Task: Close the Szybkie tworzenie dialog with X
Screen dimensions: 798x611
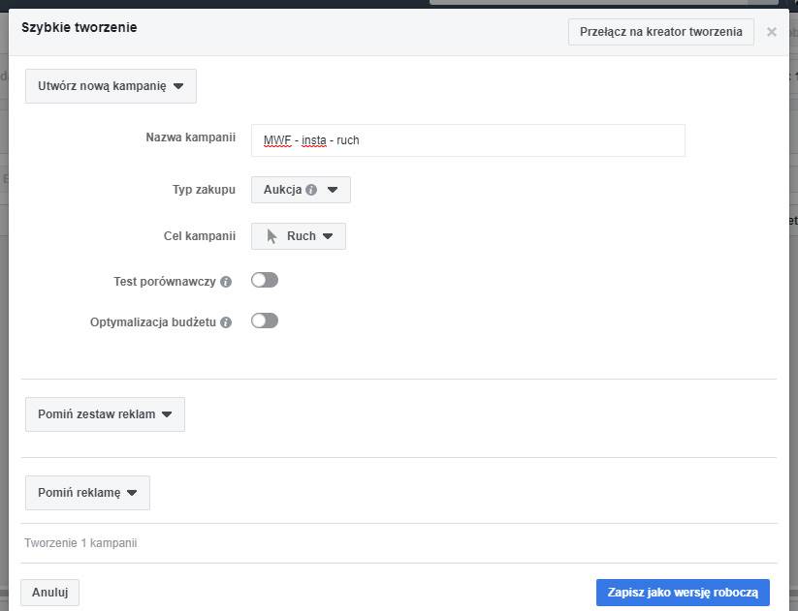Action: pos(772,32)
